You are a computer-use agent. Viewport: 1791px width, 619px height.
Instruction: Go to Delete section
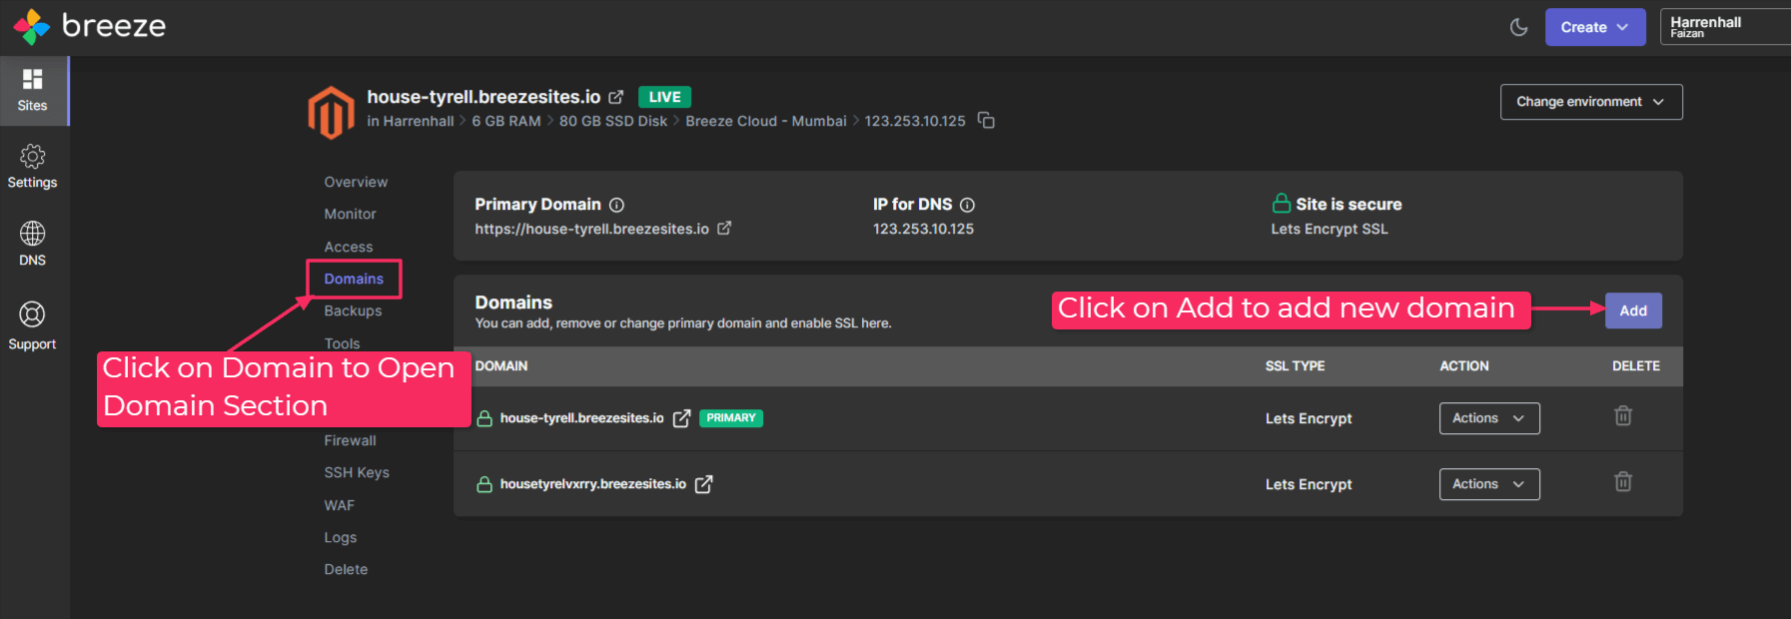[x=346, y=569]
